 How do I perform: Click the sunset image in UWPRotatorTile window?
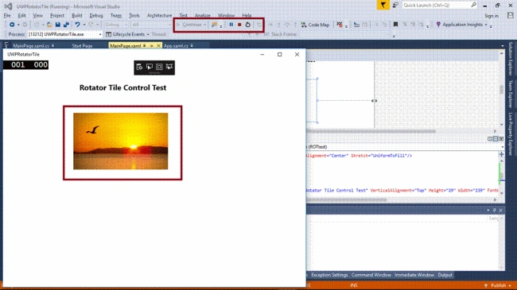121,141
